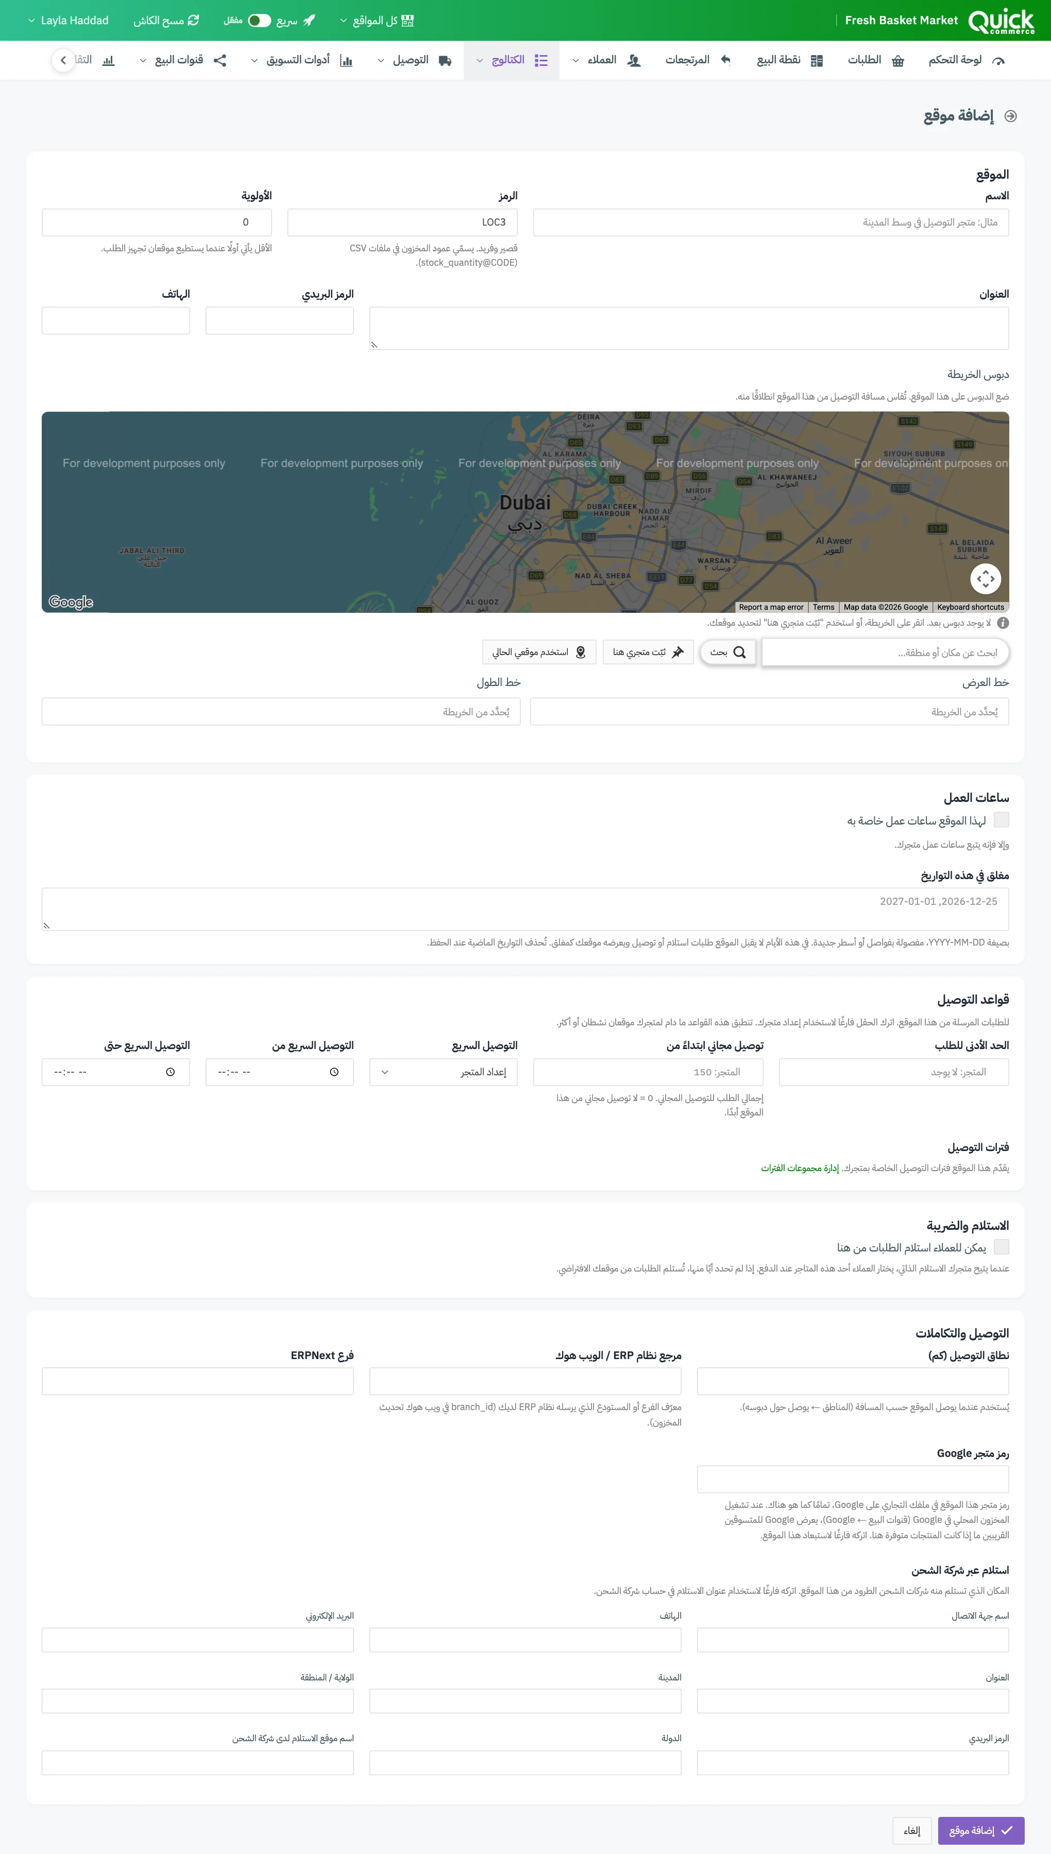
Task: Open the التوصيل السريع select box
Action: tap(443, 1072)
